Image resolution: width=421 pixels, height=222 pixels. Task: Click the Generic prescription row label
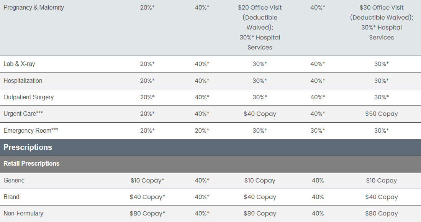click(x=14, y=180)
